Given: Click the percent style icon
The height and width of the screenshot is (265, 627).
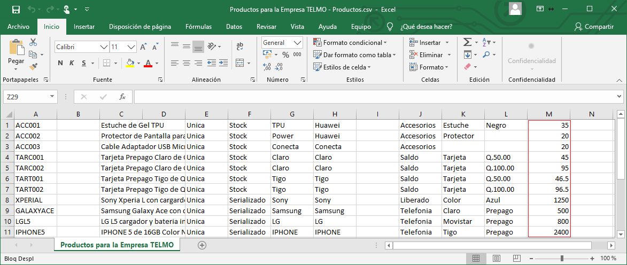Looking at the screenshot, I should pos(285,54).
